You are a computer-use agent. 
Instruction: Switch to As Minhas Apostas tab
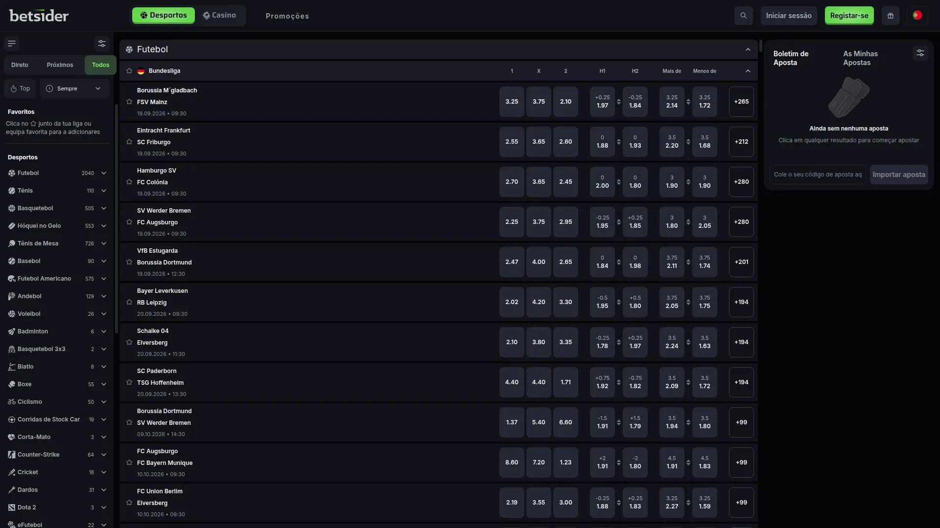click(860, 58)
